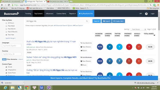
Task: Click the Hồ Ngọc Hà search input field
Action: pyautogui.click(x=57, y=21)
